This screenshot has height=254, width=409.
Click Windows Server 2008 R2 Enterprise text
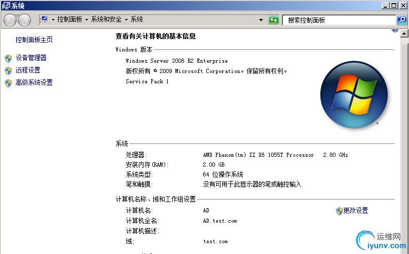tap(176, 61)
